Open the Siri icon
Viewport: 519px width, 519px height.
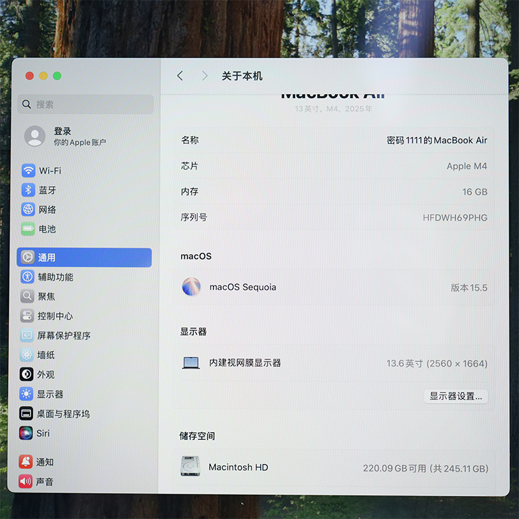click(26, 433)
